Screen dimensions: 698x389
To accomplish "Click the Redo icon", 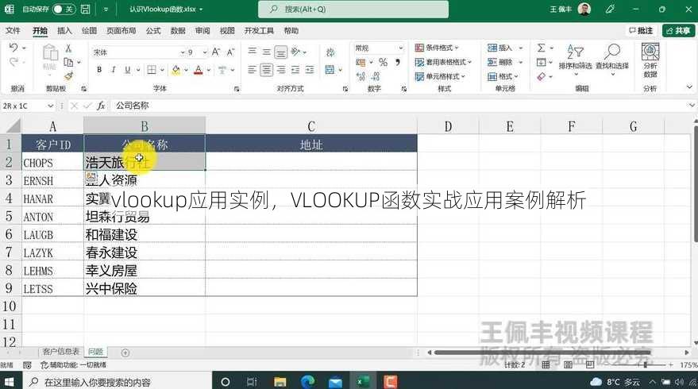I will click(13, 61).
